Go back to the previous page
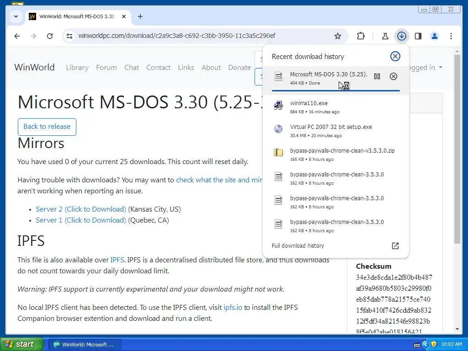Viewport: 468px width, 351px height. 17,36
